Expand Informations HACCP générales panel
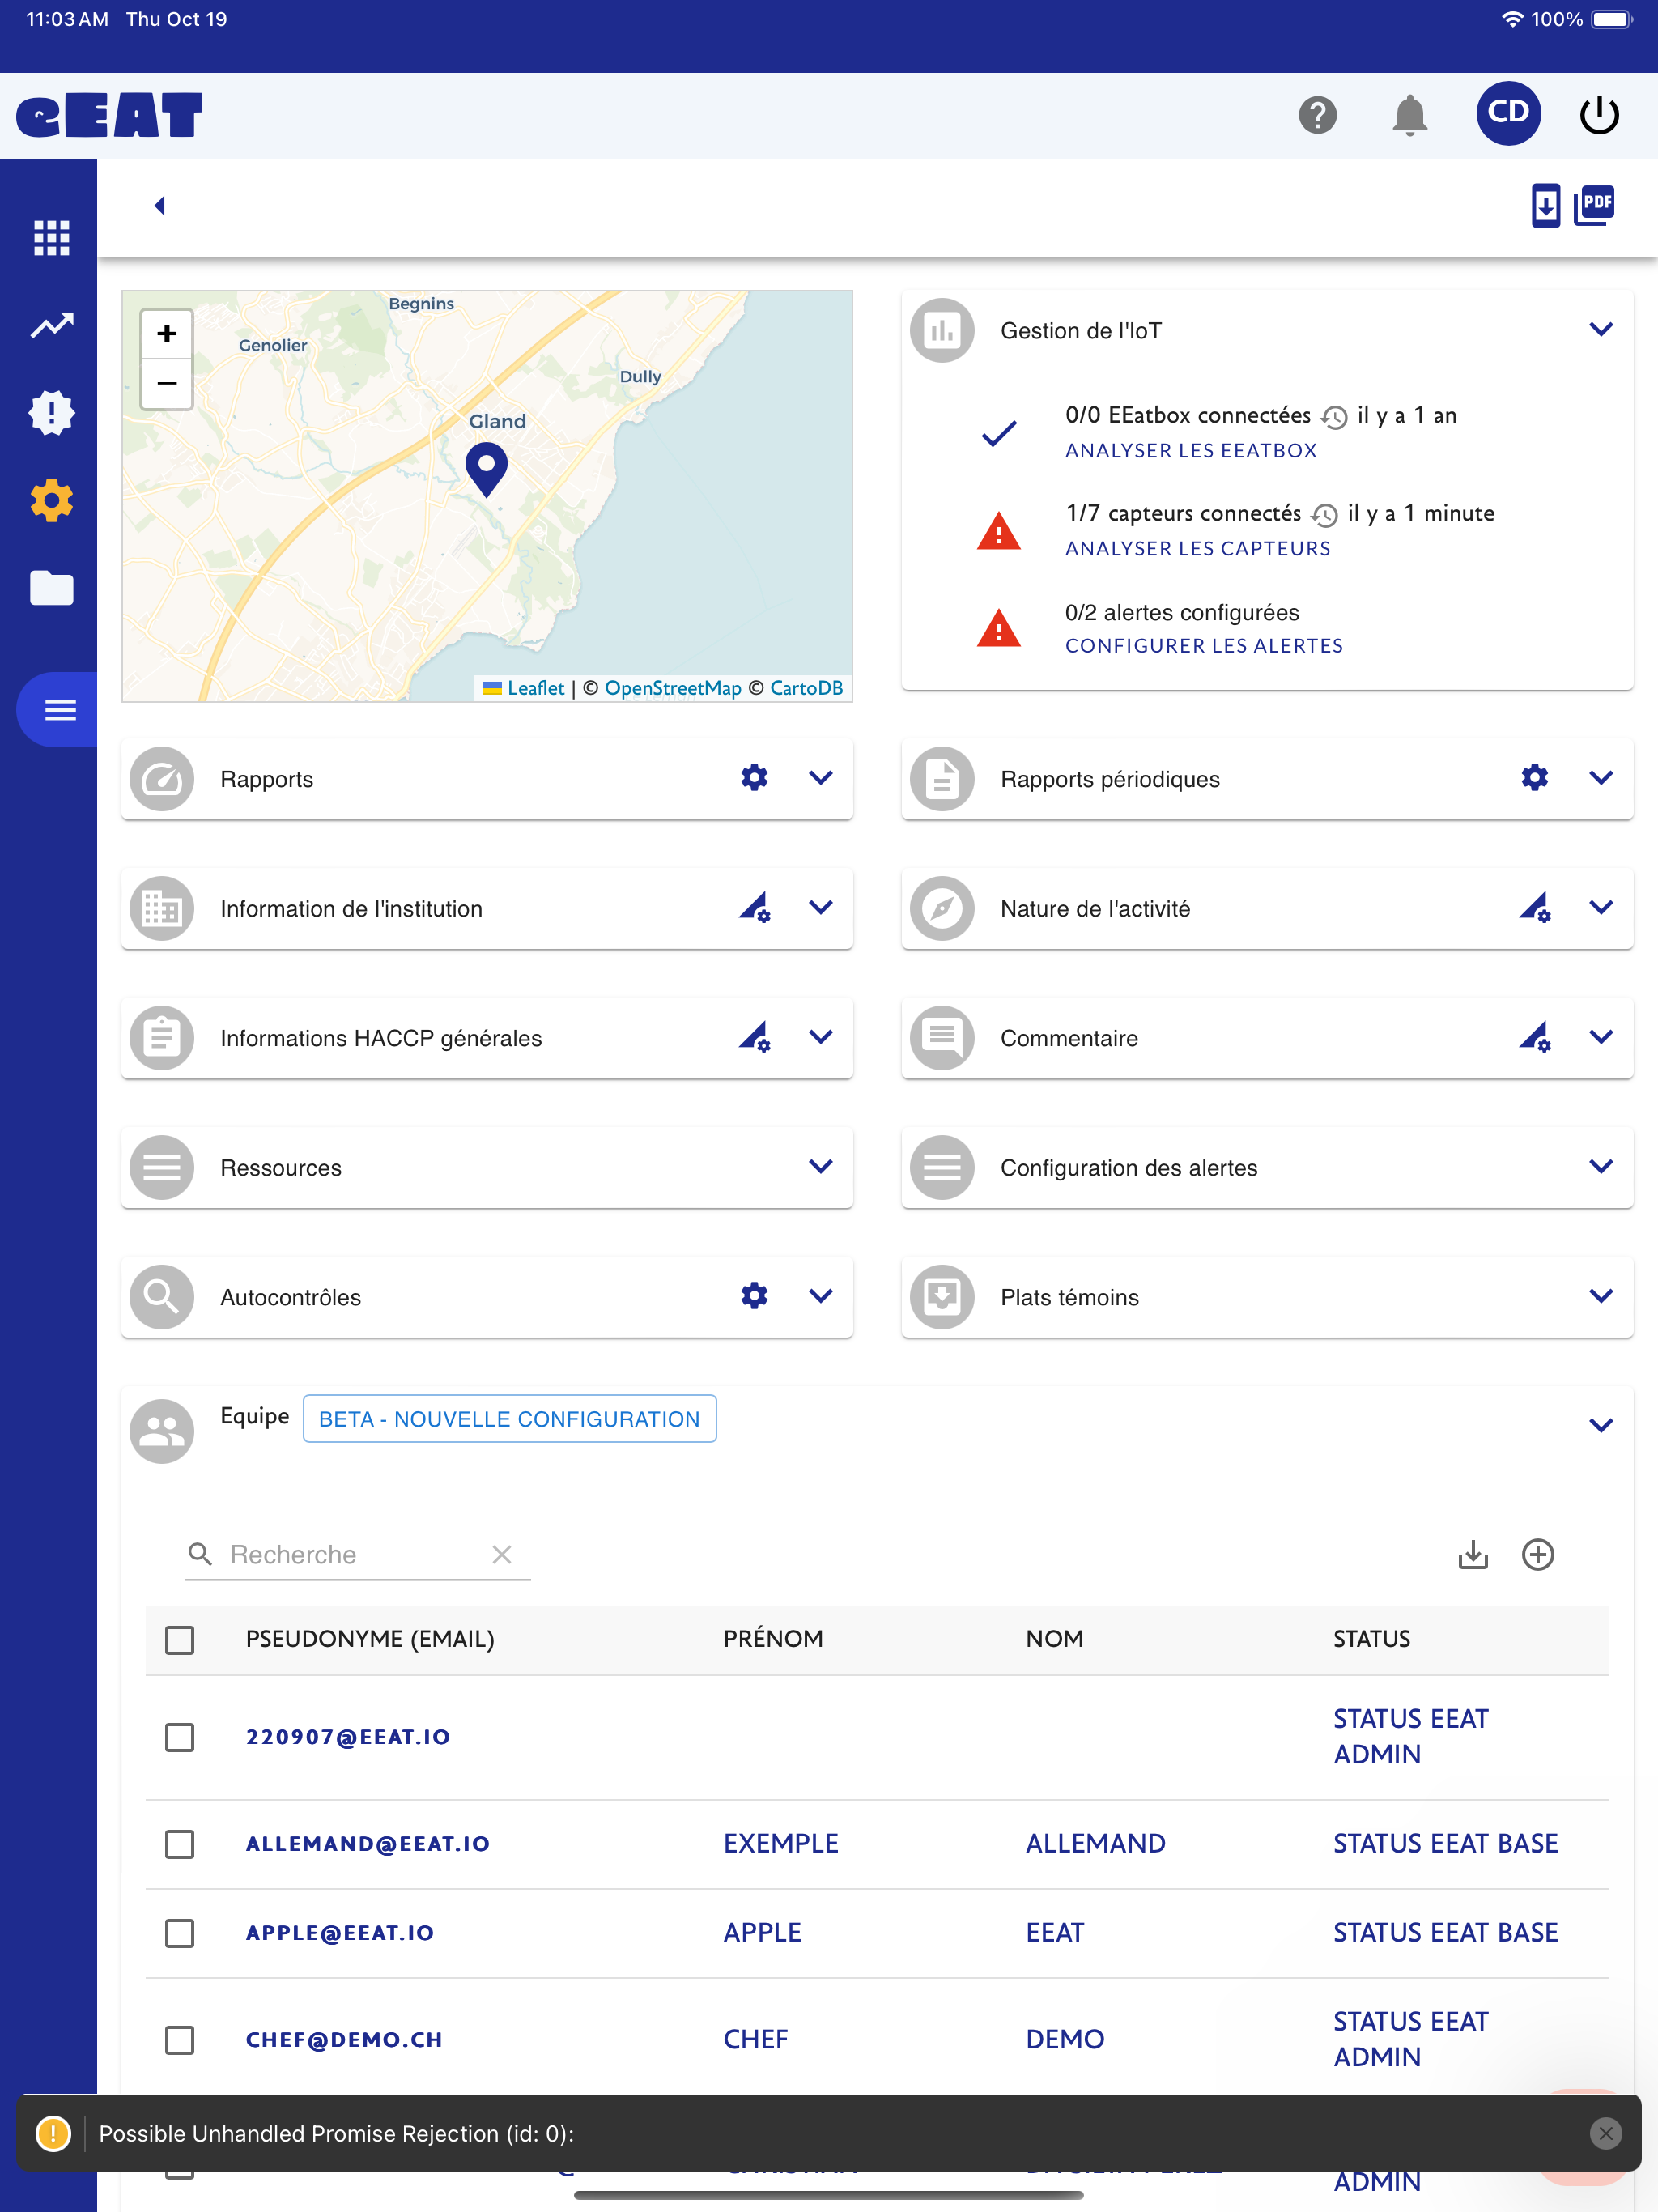This screenshot has height=2212, width=1658. 821,1036
